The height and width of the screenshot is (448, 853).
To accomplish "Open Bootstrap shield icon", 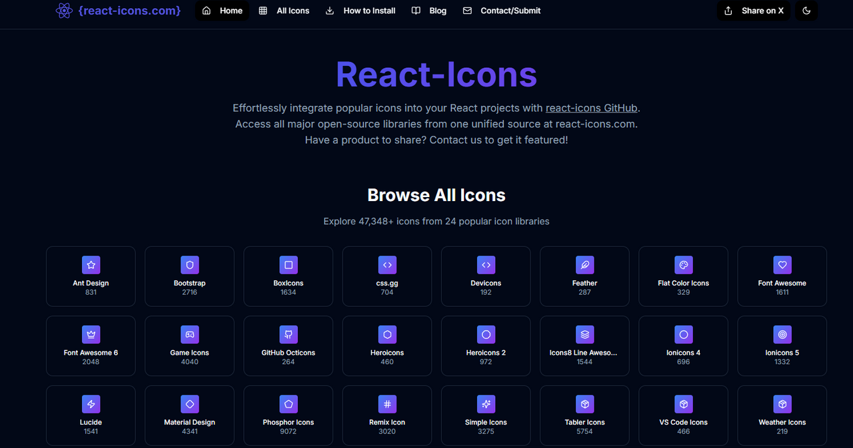I will [190, 265].
